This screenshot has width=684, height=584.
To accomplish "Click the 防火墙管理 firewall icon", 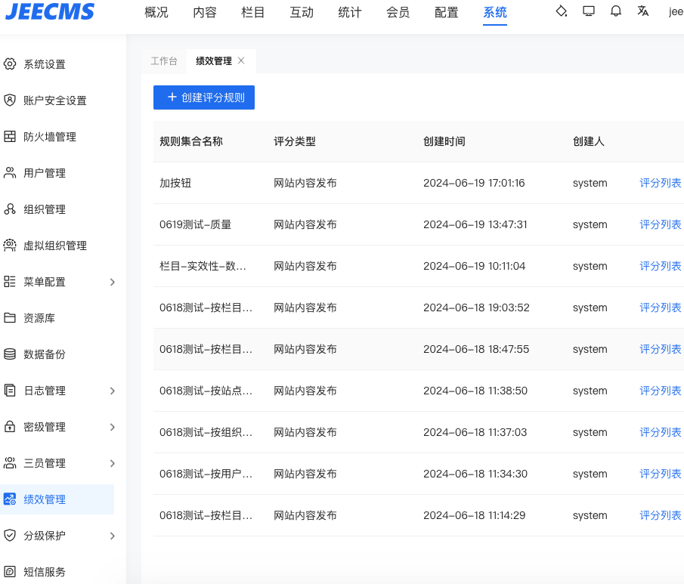I will [x=10, y=137].
